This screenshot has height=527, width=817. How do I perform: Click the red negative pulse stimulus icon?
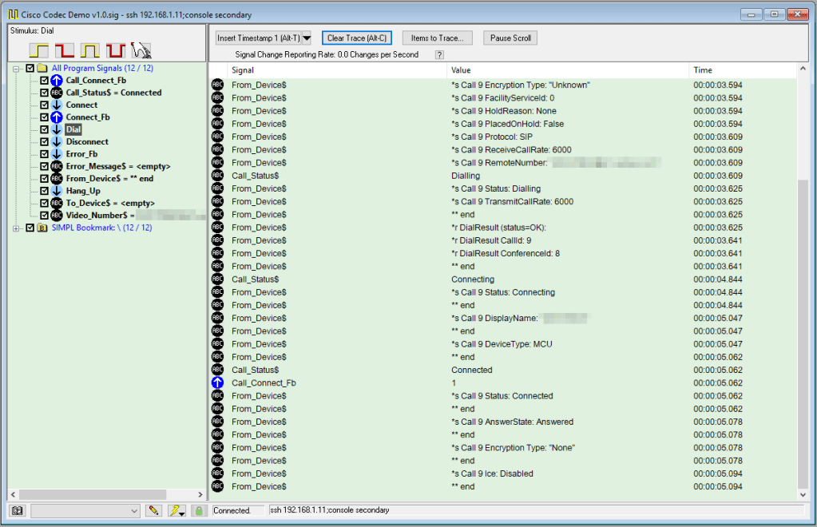pos(116,50)
